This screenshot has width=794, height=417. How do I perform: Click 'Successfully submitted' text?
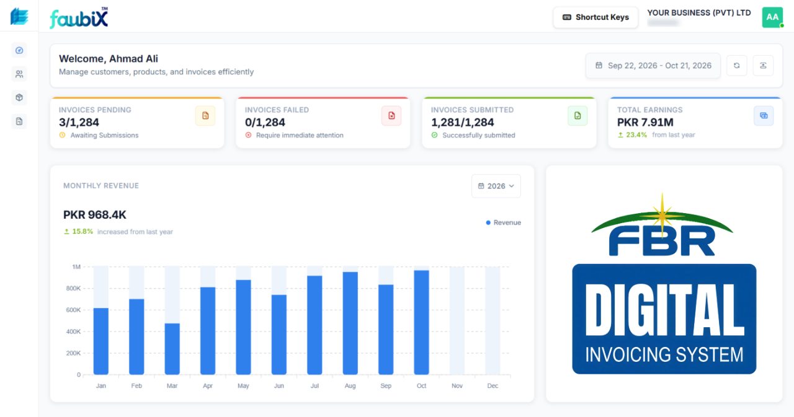pyautogui.click(x=479, y=135)
